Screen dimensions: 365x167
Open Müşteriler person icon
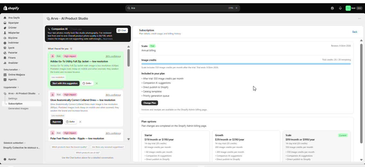[x=5, y=33]
